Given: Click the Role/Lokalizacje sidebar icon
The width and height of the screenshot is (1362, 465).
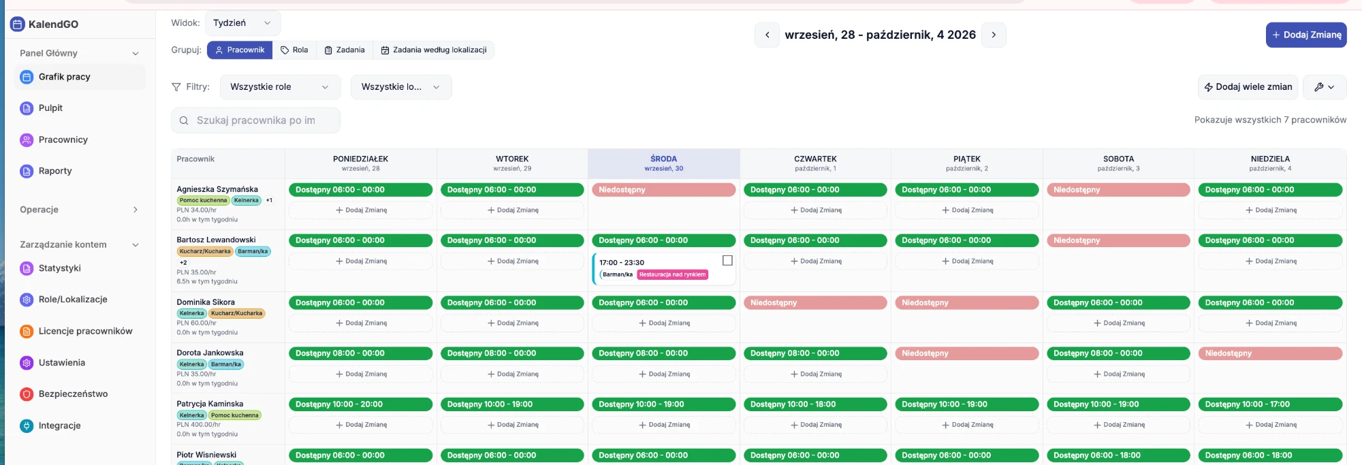Looking at the screenshot, I should tap(27, 300).
